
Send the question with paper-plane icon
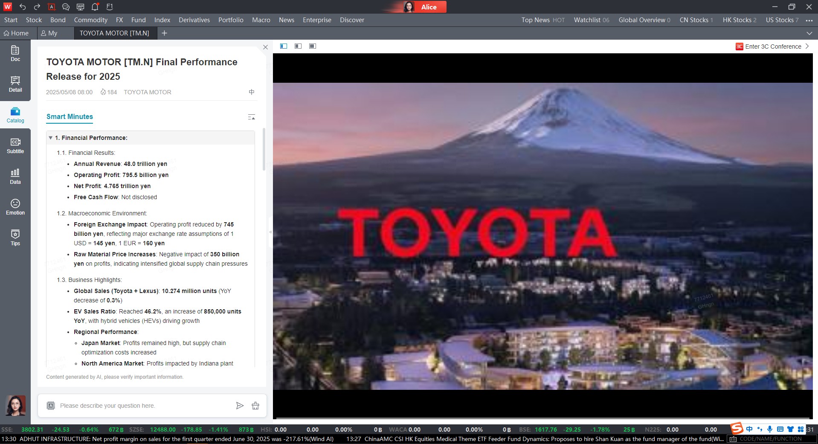point(240,406)
